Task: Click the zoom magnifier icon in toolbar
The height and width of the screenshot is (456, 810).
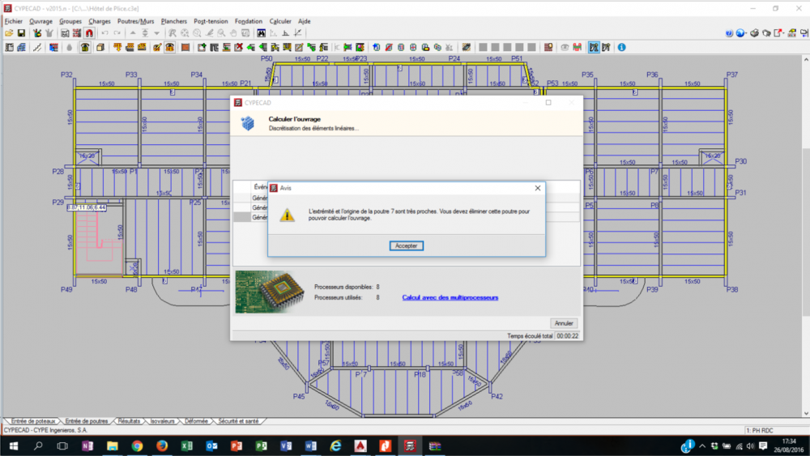Action: click(x=221, y=33)
